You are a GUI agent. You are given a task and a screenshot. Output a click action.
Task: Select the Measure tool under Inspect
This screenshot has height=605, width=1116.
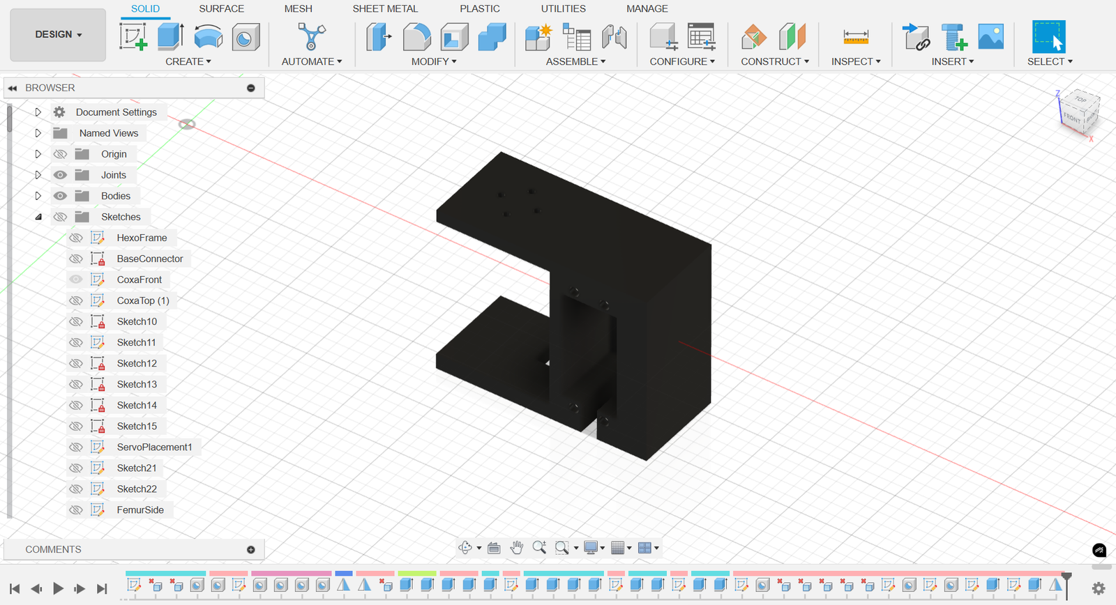[x=855, y=36]
